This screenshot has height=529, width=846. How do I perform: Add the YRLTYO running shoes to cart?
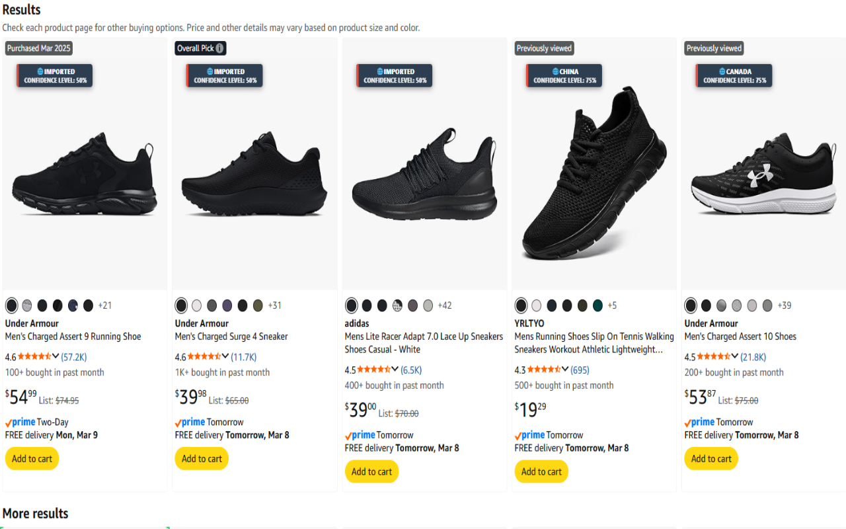click(541, 471)
